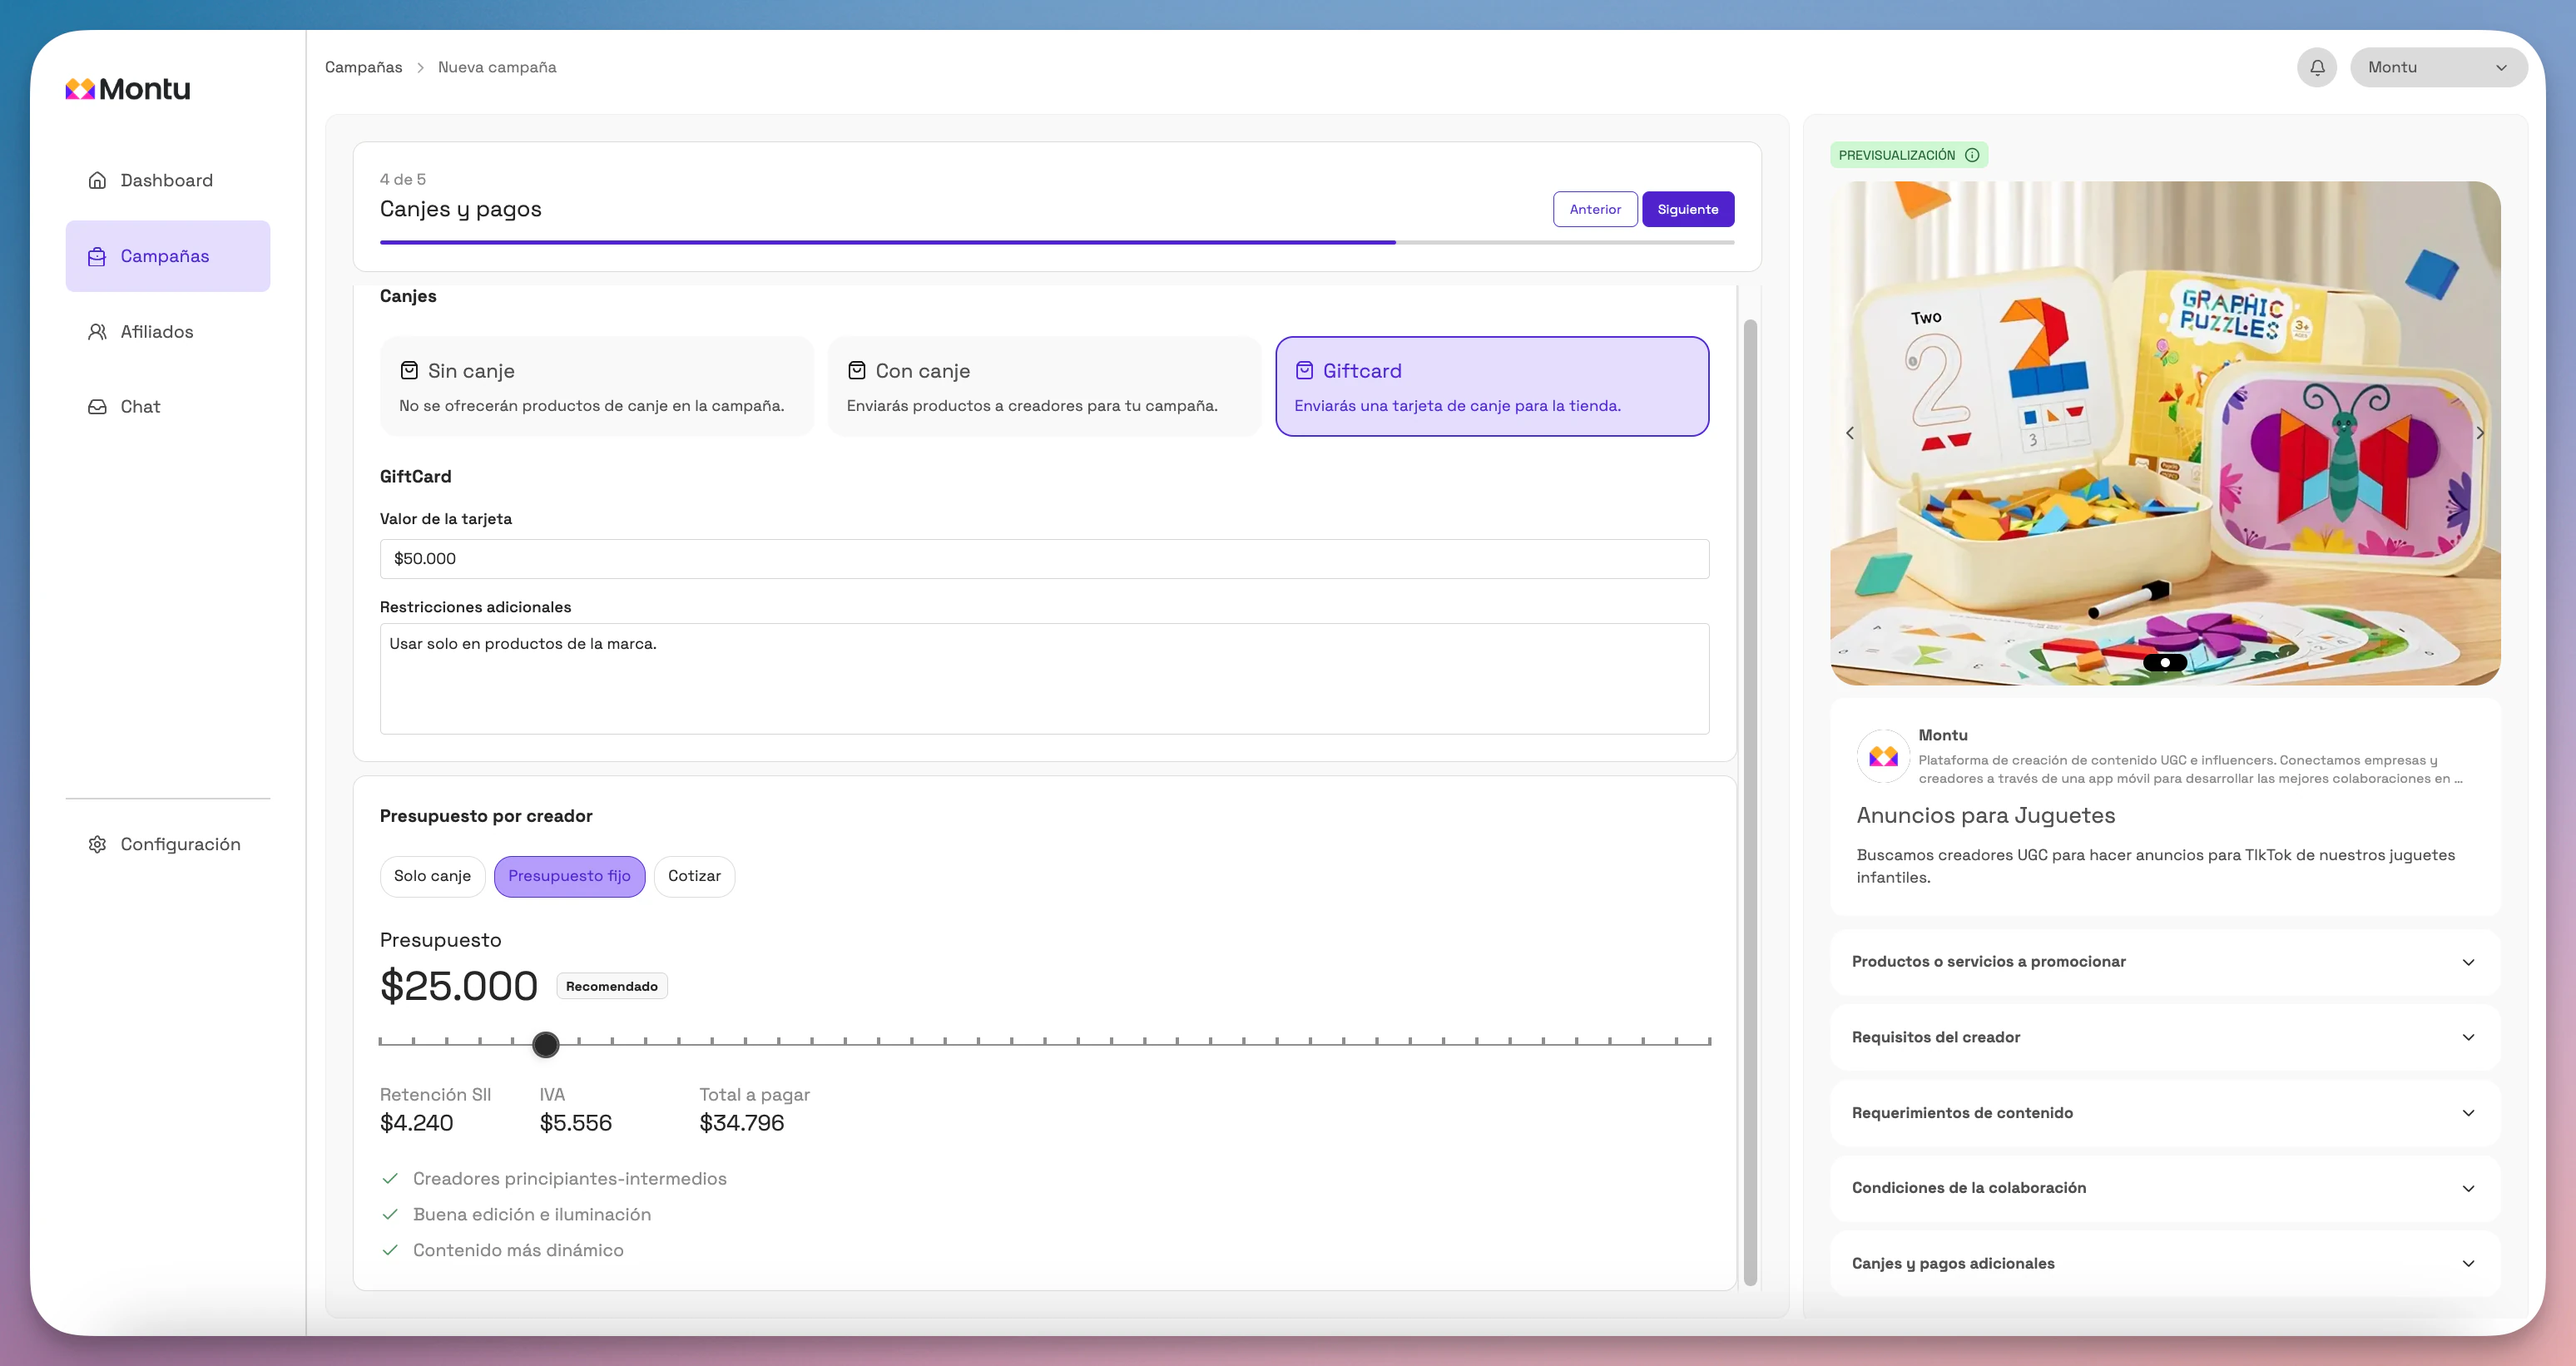Click the Presupuesto por creador heading
This screenshot has height=1366, width=2576.
click(486, 816)
